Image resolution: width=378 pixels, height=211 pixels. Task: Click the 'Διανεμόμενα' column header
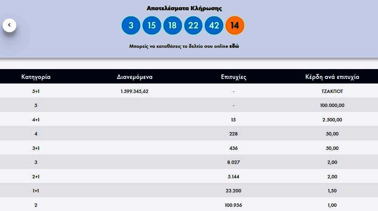click(135, 77)
